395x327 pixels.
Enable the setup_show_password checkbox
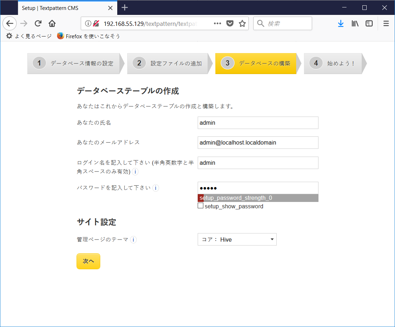[x=201, y=205]
